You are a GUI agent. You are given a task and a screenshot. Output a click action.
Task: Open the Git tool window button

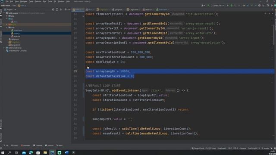6,146
